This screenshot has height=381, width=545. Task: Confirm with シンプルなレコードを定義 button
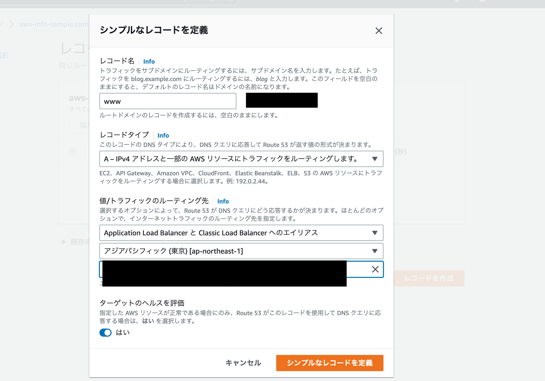pos(330,363)
